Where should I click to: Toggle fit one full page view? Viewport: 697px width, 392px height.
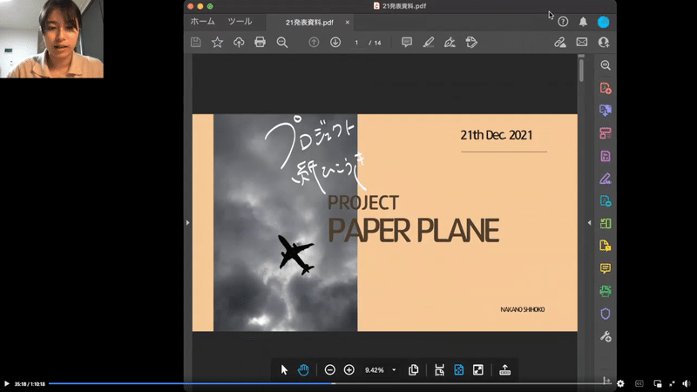pyautogui.click(x=459, y=369)
